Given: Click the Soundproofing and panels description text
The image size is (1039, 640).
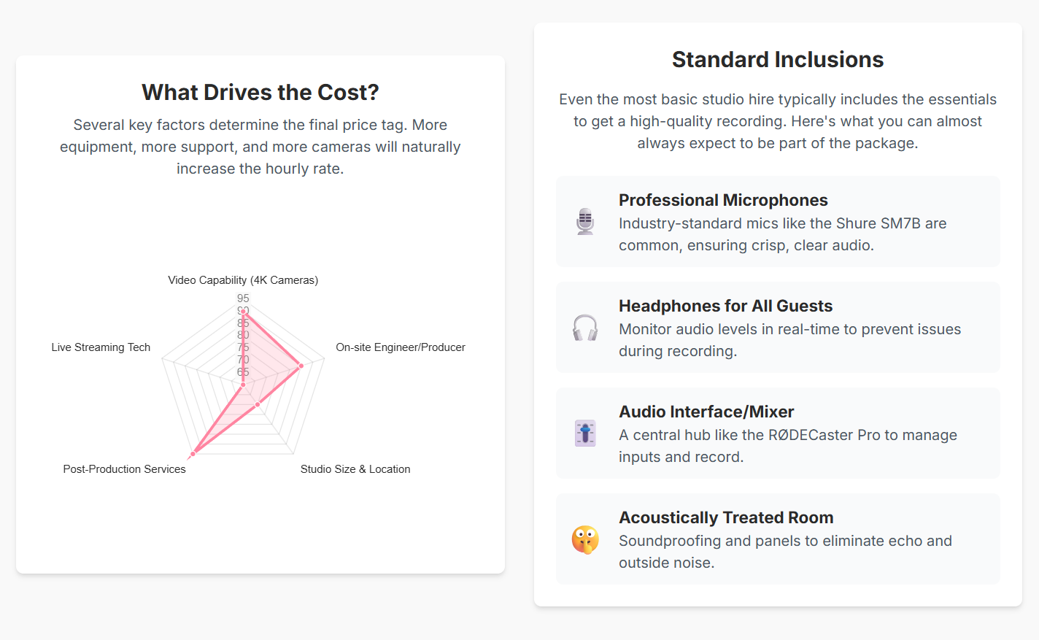Looking at the screenshot, I should (x=785, y=552).
